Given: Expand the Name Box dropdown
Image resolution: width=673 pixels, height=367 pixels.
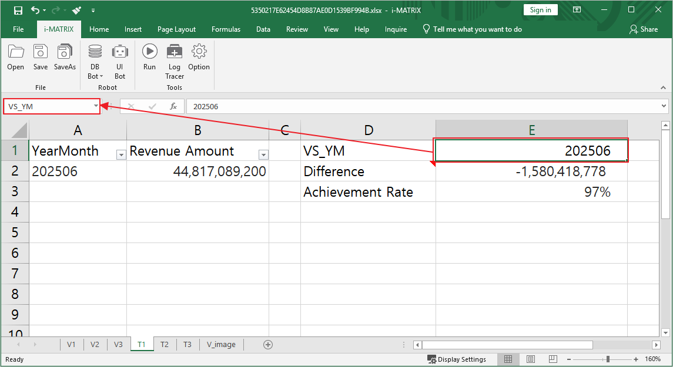Looking at the screenshot, I should [x=96, y=106].
